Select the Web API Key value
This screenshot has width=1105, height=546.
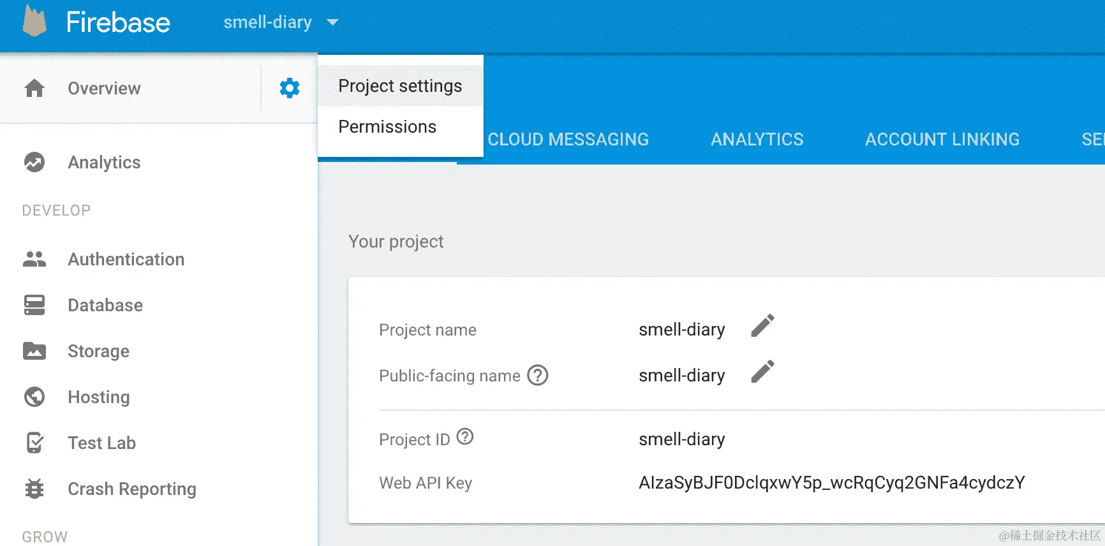[x=832, y=482]
